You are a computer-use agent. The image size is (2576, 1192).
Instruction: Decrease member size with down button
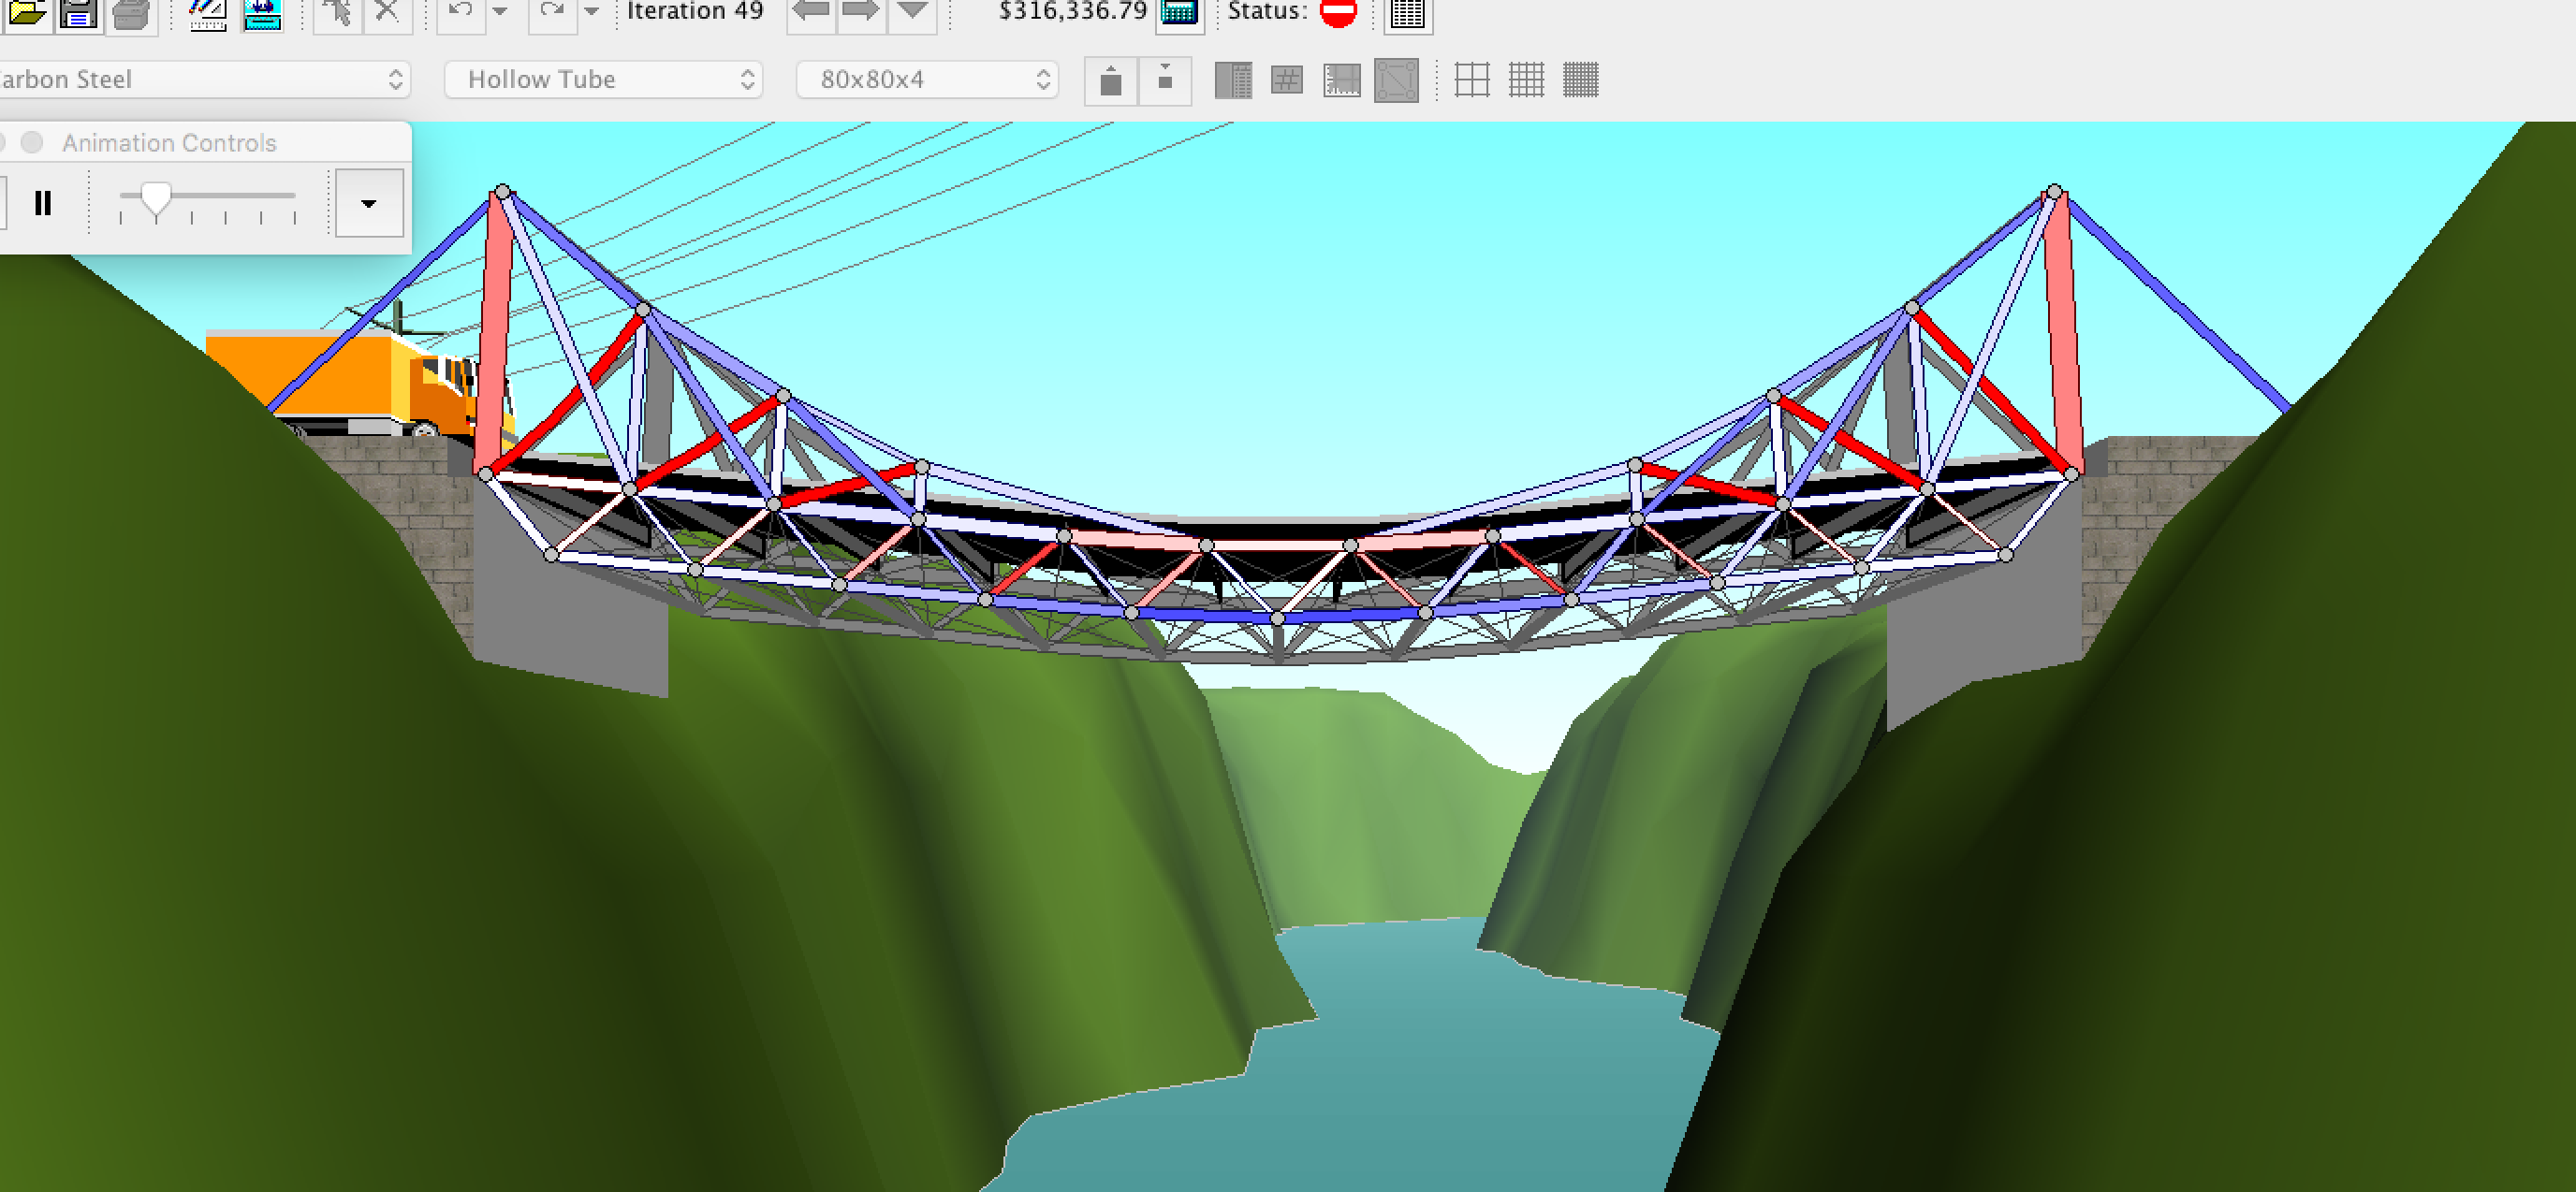point(1165,80)
